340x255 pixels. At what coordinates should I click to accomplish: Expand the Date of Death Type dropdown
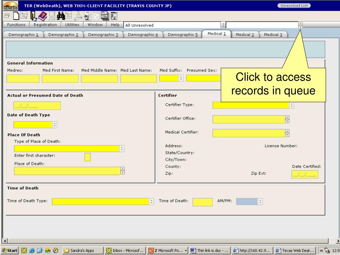55,125
